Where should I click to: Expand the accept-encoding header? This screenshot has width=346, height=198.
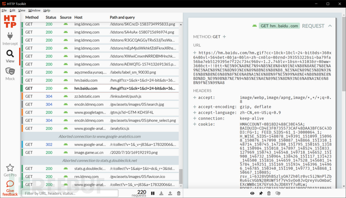(x=195, y=106)
